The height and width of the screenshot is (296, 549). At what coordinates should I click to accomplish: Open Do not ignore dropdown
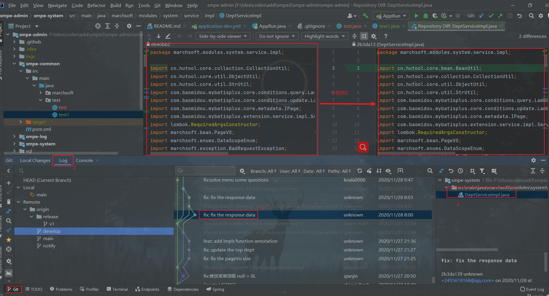[277, 36]
